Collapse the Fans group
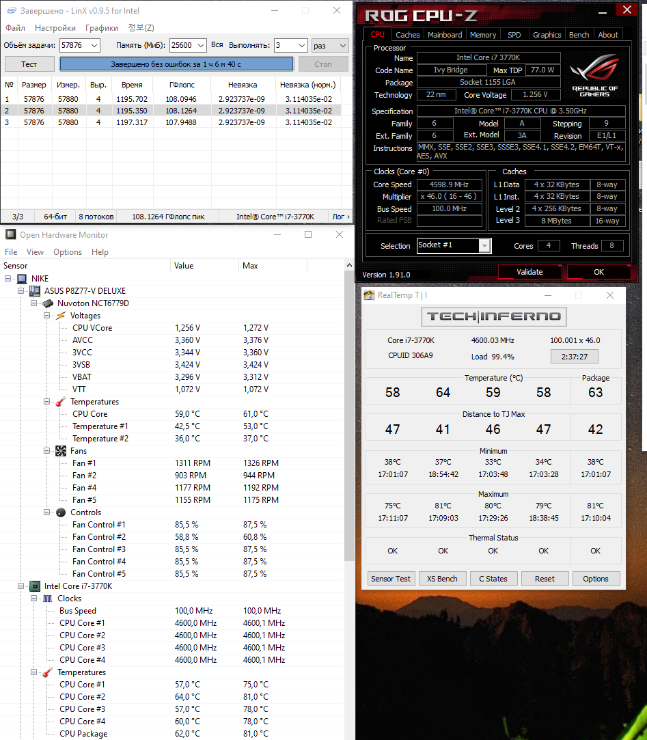Viewport: 647px width, 740px height. tap(46, 451)
